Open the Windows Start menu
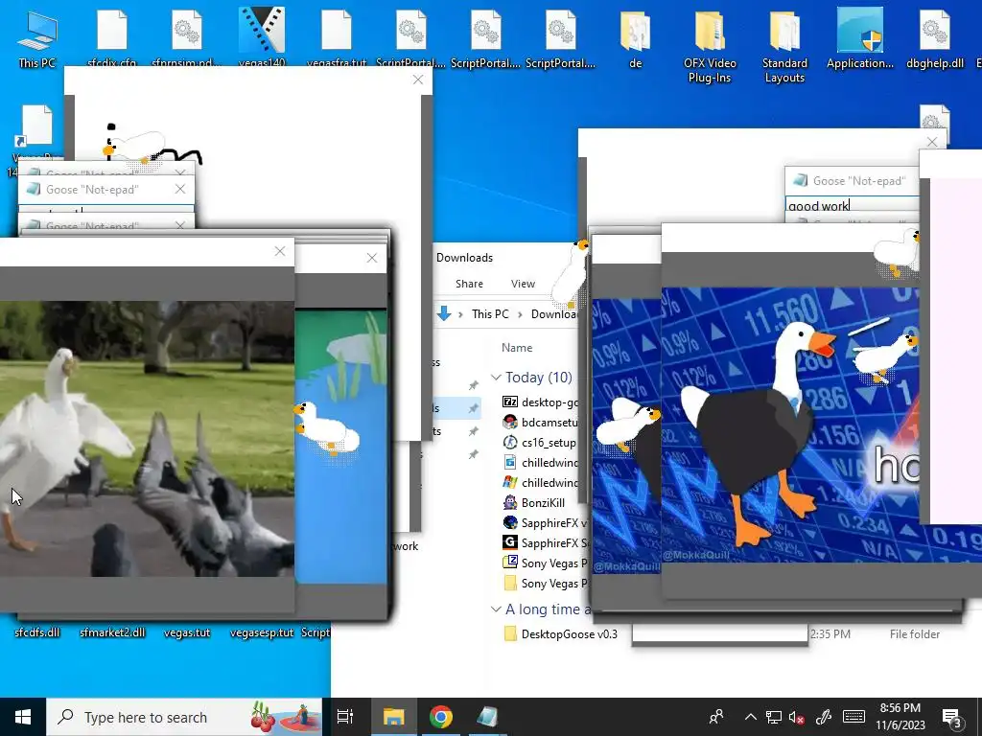Screen dimensions: 982x736 tap(23, 717)
